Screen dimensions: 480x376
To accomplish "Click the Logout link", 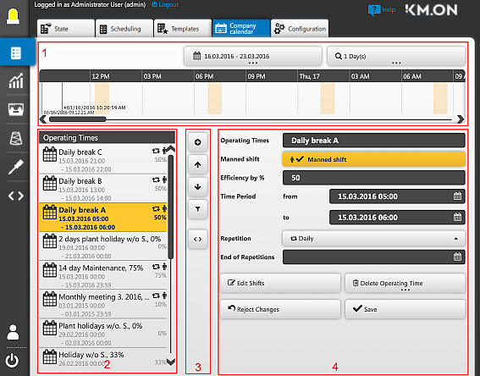I will pyautogui.click(x=165, y=4).
